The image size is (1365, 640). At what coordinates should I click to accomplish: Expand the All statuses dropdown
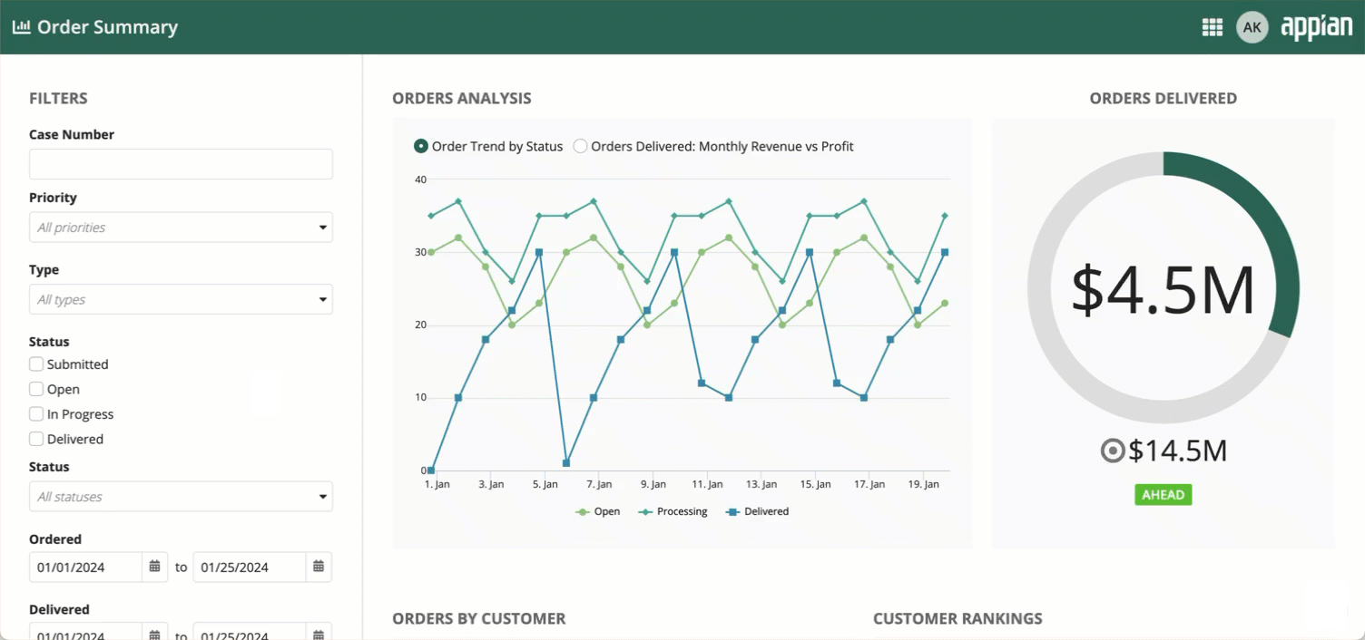pyautogui.click(x=181, y=497)
